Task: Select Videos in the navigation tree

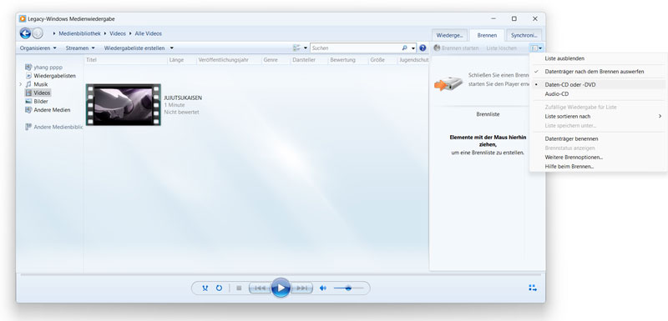Action: [x=38, y=93]
